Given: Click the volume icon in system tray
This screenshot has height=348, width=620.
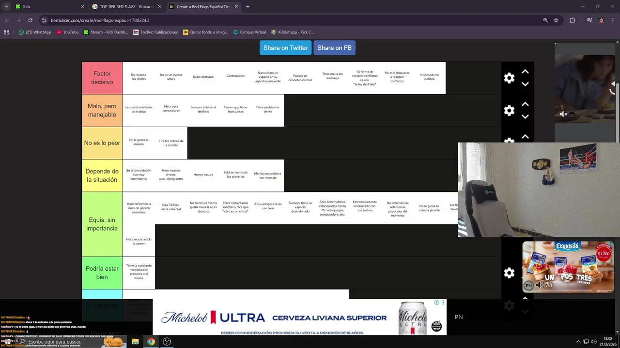Looking at the screenshot, I should 594,342.
